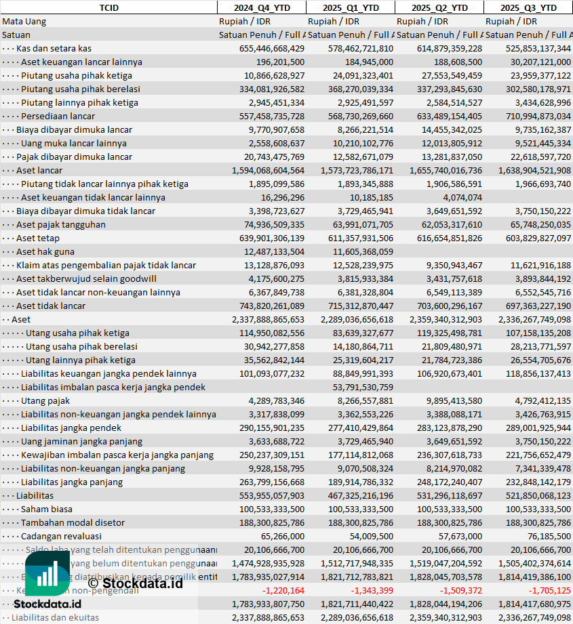Screen dimensions: 573x624
Task: Click the Persediaan lancar row label
Action: click(58, 116)
